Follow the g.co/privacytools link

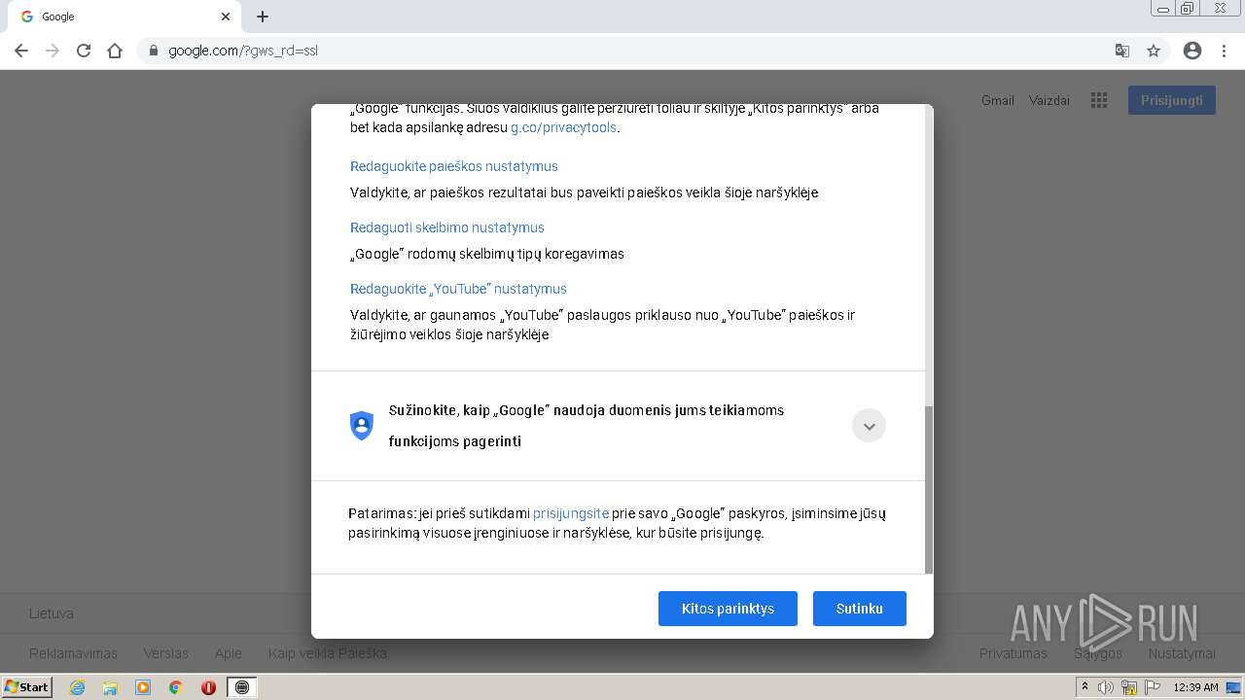point(563,127)
